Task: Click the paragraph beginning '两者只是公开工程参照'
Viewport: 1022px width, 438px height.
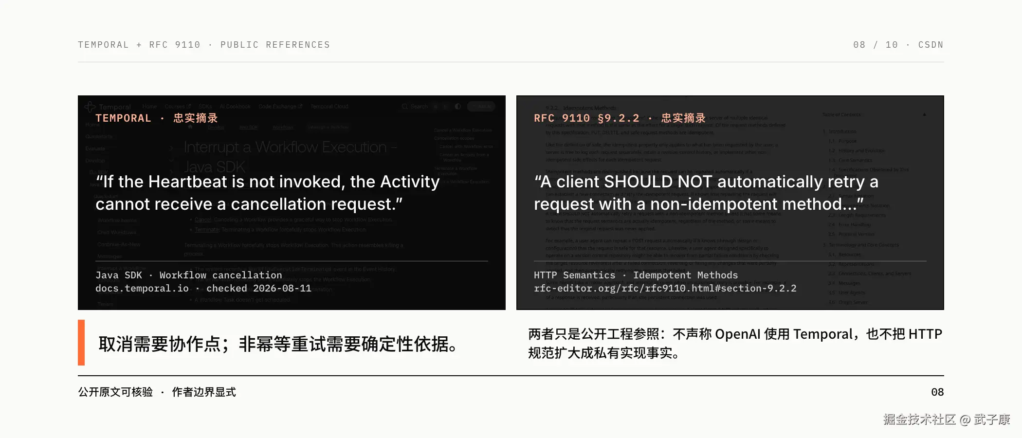Action: (735, 343)
